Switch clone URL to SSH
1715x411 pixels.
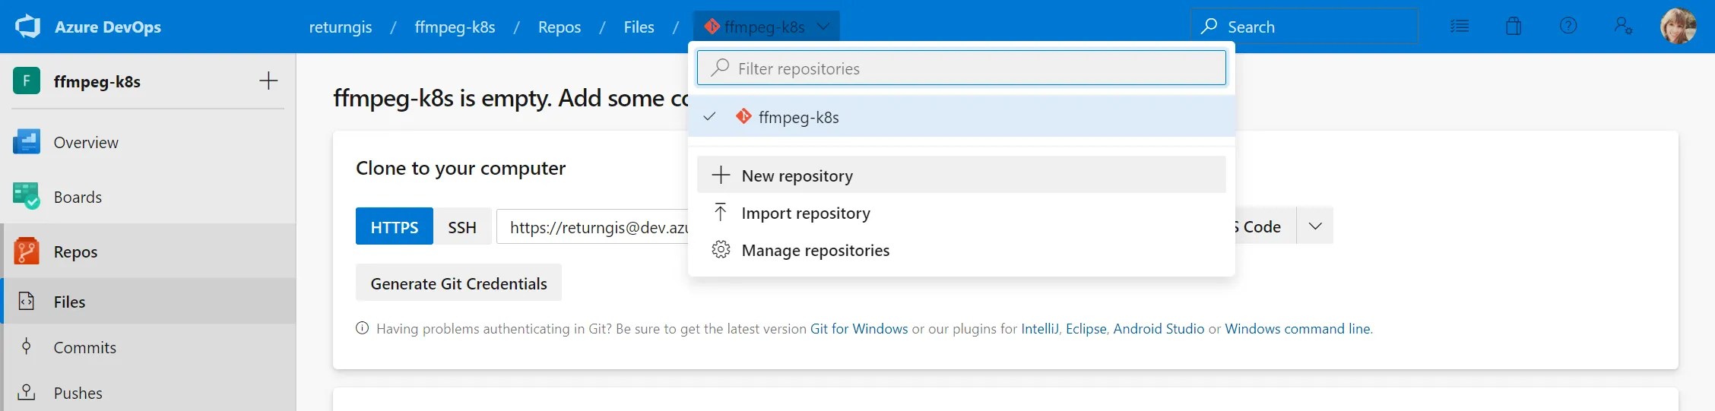(x=462, y=226)
